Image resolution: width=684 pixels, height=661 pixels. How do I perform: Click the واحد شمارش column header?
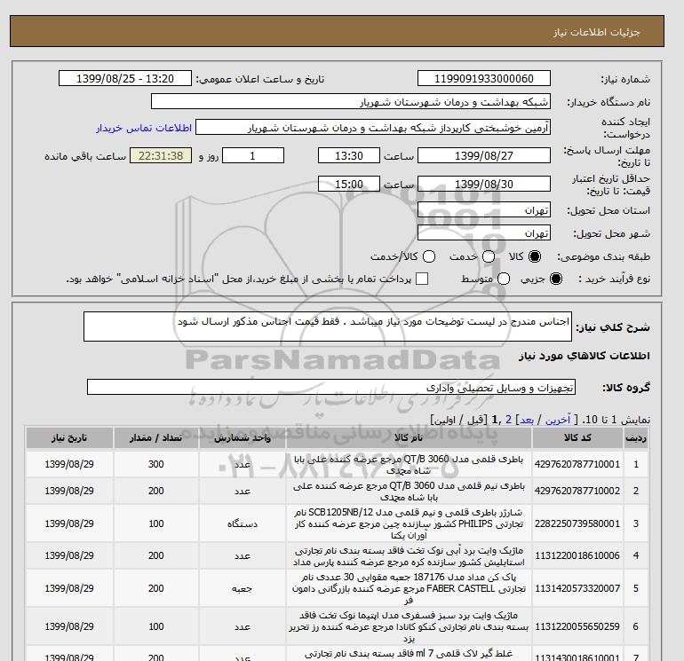pos(243,438)
